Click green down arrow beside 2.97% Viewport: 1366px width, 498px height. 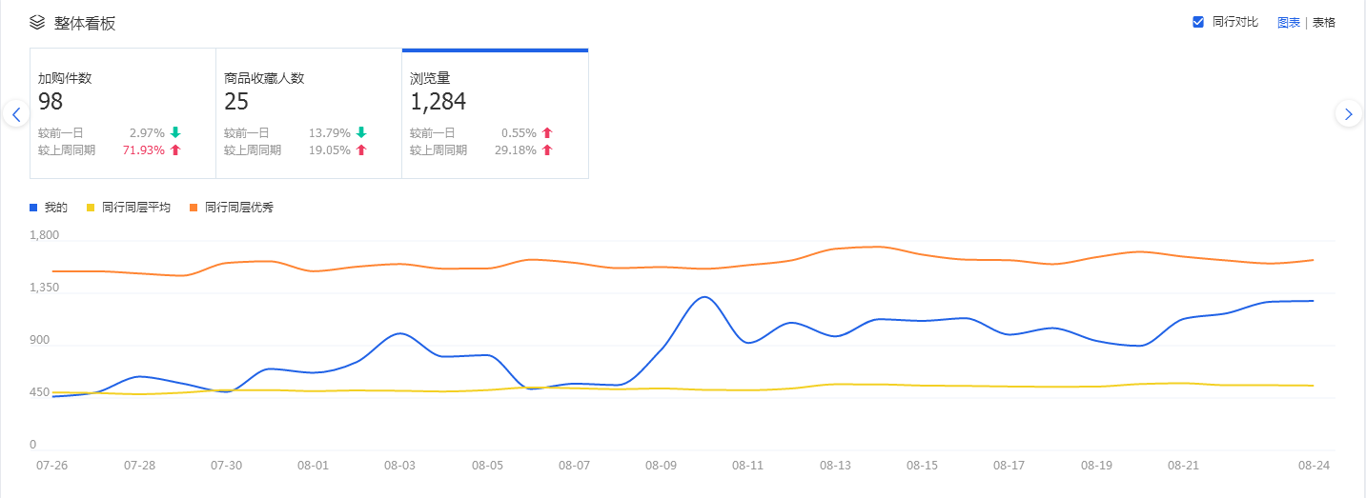coord(175,133)
